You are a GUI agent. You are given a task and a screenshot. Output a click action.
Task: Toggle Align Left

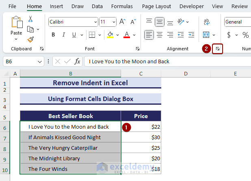point(149,34)
